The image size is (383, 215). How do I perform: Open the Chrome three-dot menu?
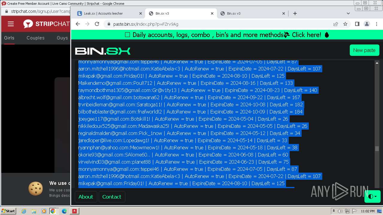[x=376, y=24]
